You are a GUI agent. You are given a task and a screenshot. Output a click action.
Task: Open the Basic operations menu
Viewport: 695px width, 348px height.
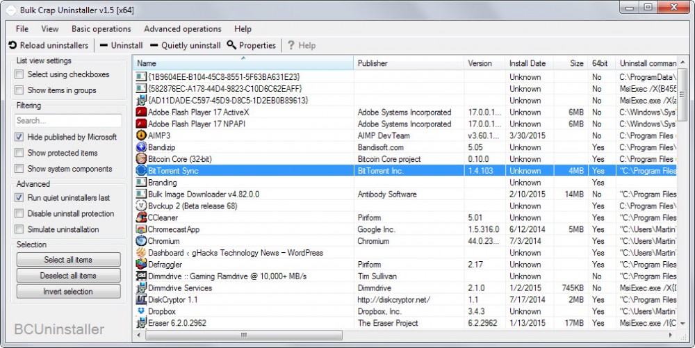pos(101,29)
